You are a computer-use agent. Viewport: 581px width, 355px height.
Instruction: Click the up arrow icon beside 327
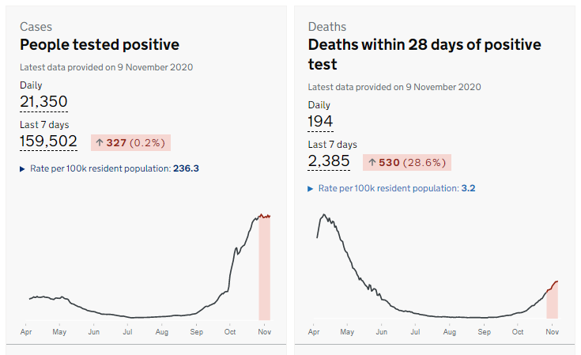pyautogui.click(x=100, y=143)
